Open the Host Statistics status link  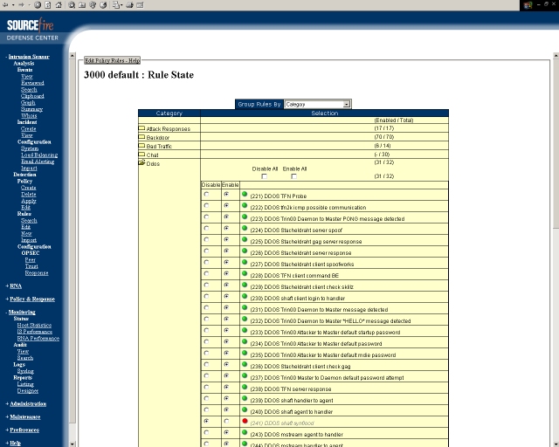[x=34, y=325]
